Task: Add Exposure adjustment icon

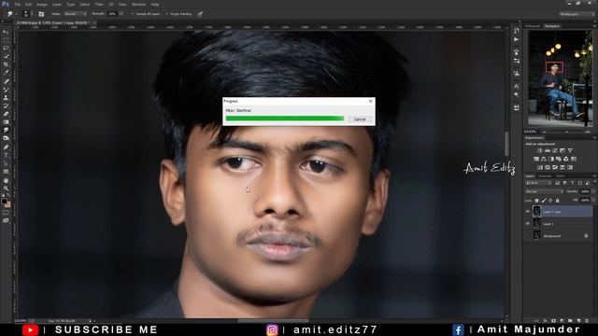Action: point(562,150)
